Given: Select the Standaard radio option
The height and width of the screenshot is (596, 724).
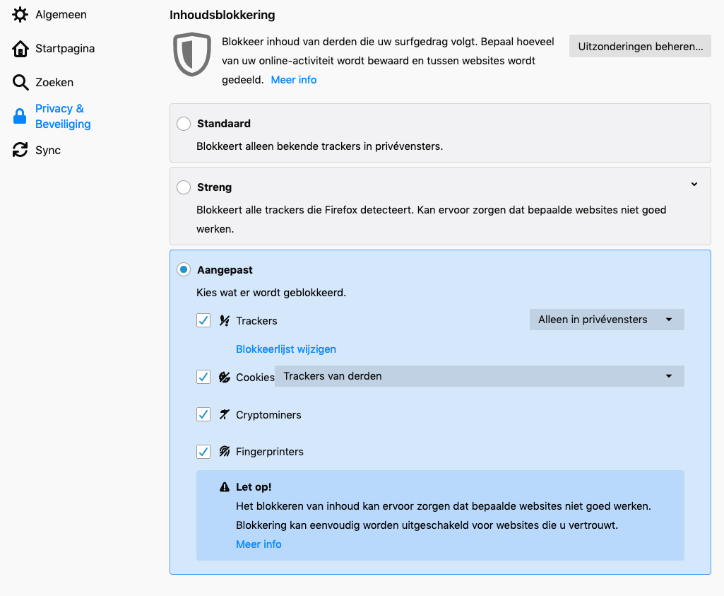Looking at the screenshot, I should point(184,124).
